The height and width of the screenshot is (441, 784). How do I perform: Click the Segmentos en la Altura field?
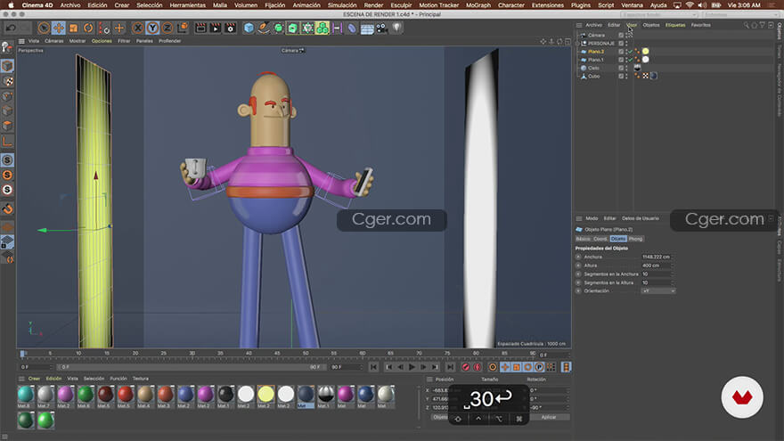(x=657, y=282)
